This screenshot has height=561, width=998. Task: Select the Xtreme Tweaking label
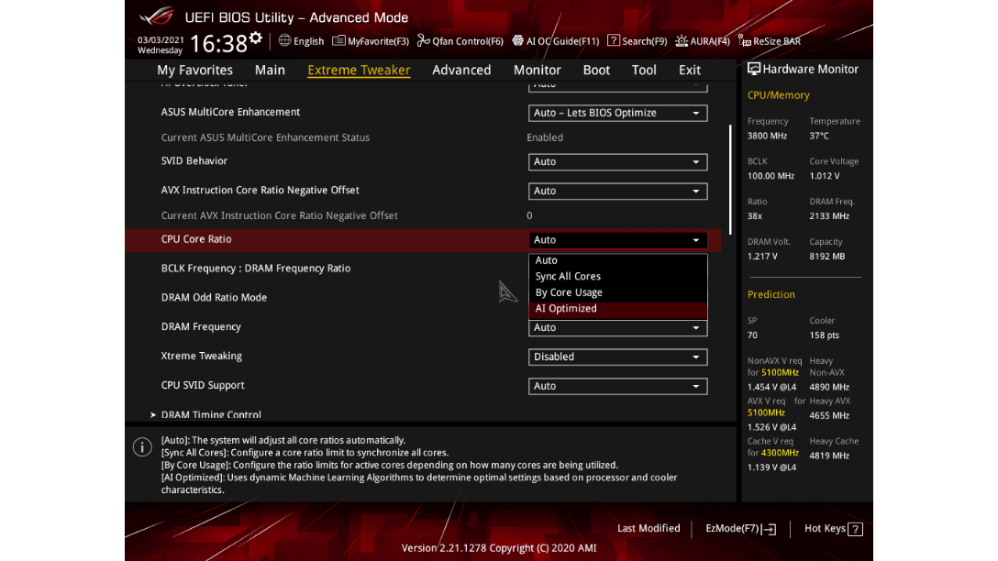point(201,357)
